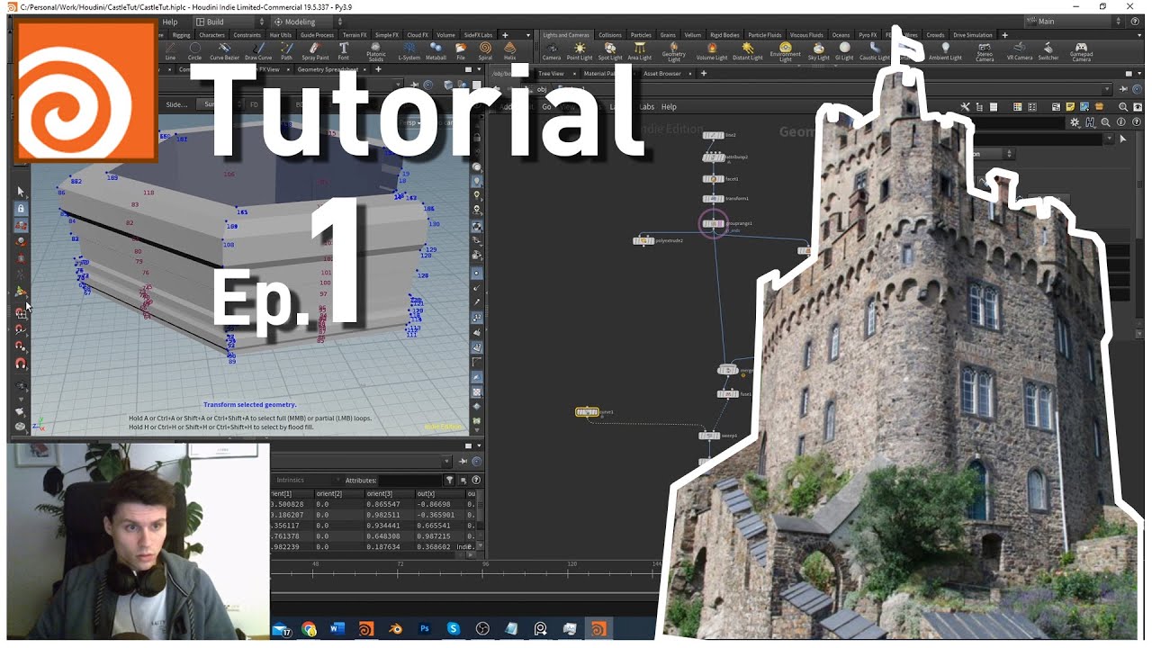1152x648 pixels.
Task: Switch to the Tree View tab
Action: (x=551, y=74)
